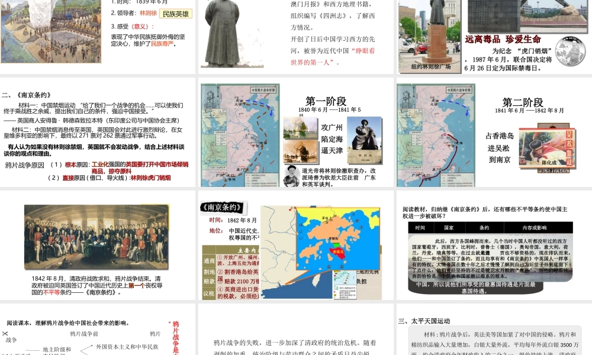Viewport: 592px width, 355px height.
Task: Click the 赔款 row label in treaty table
Action: (209, 282)
